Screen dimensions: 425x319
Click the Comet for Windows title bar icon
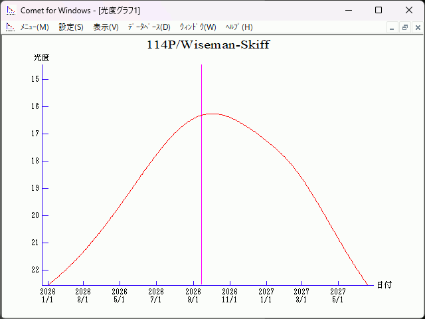pos(11,11)
